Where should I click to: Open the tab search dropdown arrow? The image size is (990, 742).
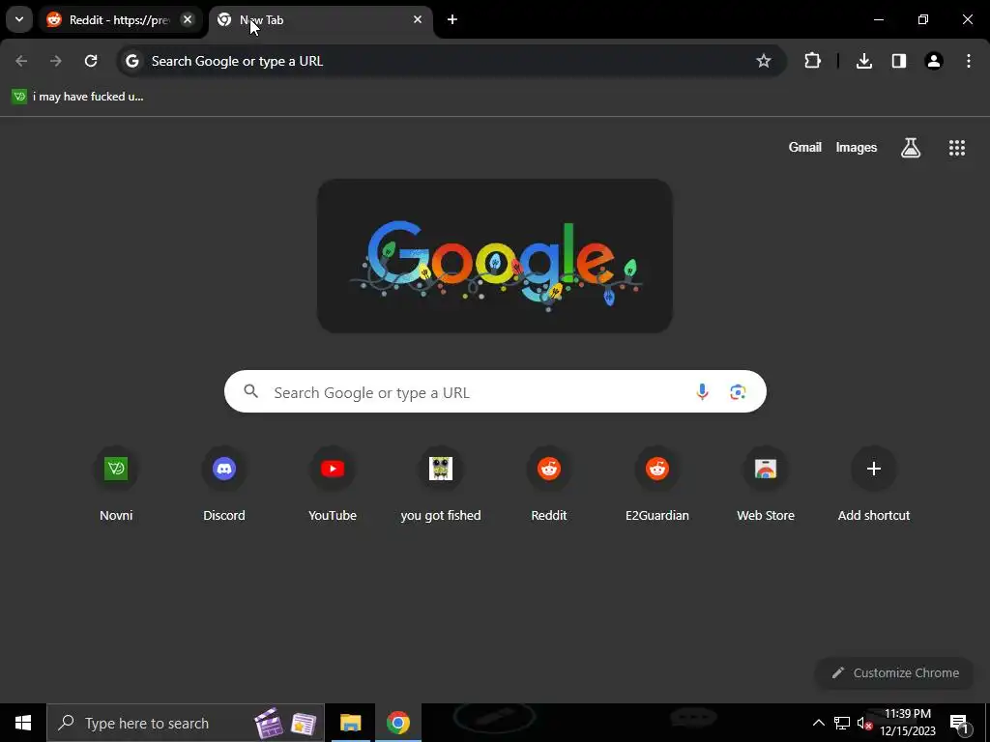point(19,19)
